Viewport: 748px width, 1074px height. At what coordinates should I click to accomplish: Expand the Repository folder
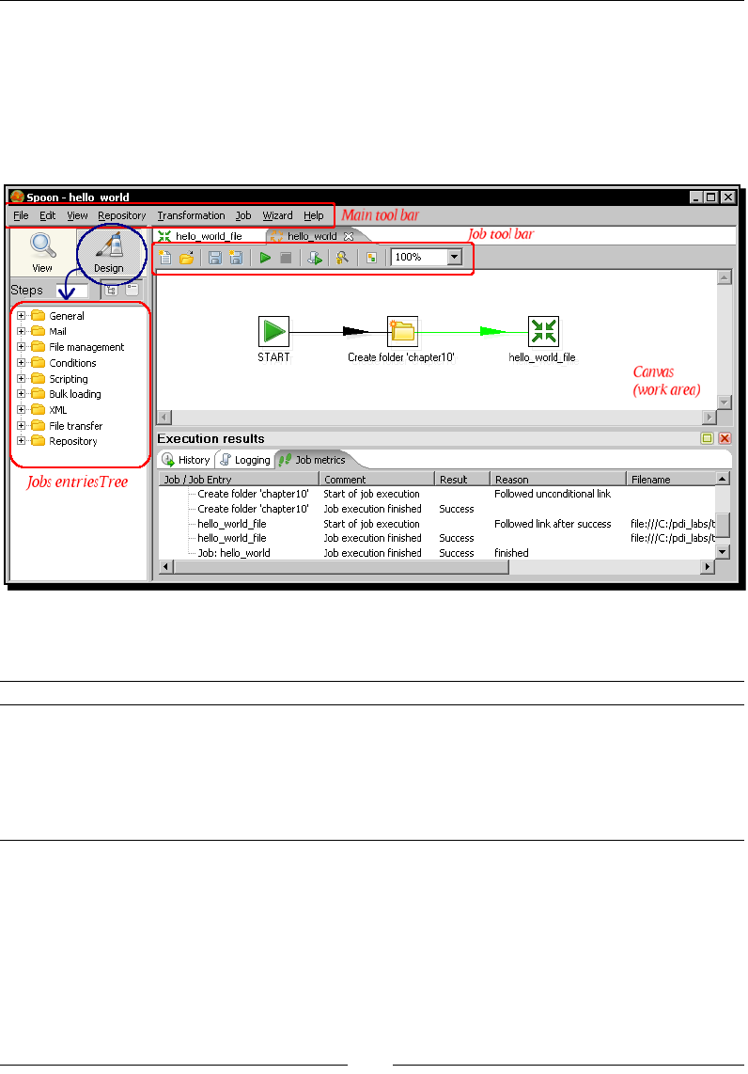tap(22, 441)
